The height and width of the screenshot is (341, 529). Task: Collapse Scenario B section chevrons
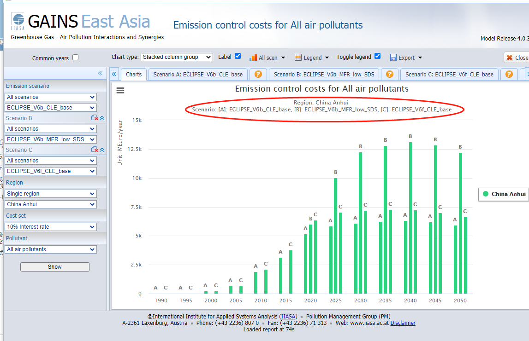(x=102, y=118)
